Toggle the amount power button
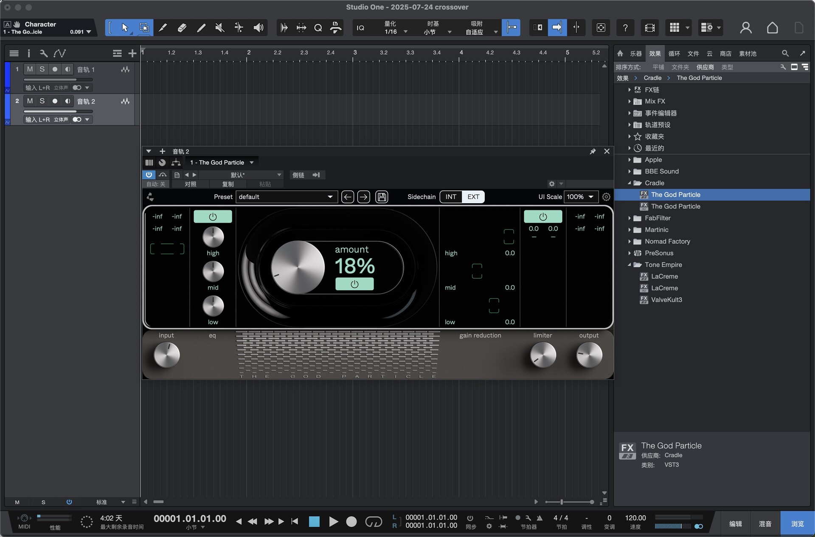Image resolution: width=815 pixels, height=537 pixels. point(354,284)
